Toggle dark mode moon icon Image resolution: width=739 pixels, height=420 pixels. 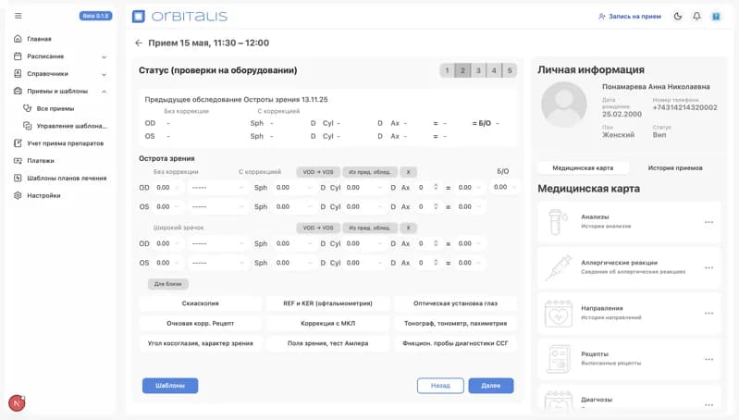(x=678, y=17)
